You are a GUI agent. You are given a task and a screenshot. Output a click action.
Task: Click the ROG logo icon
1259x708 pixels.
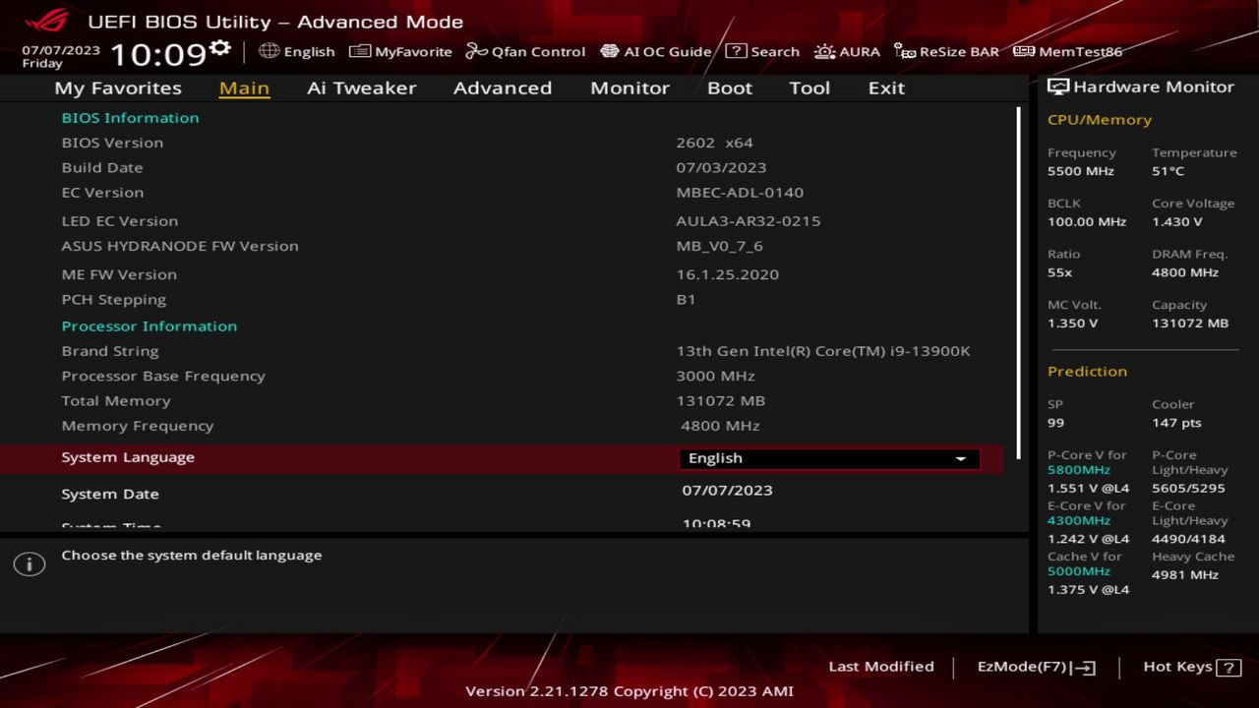coord(47,21)
